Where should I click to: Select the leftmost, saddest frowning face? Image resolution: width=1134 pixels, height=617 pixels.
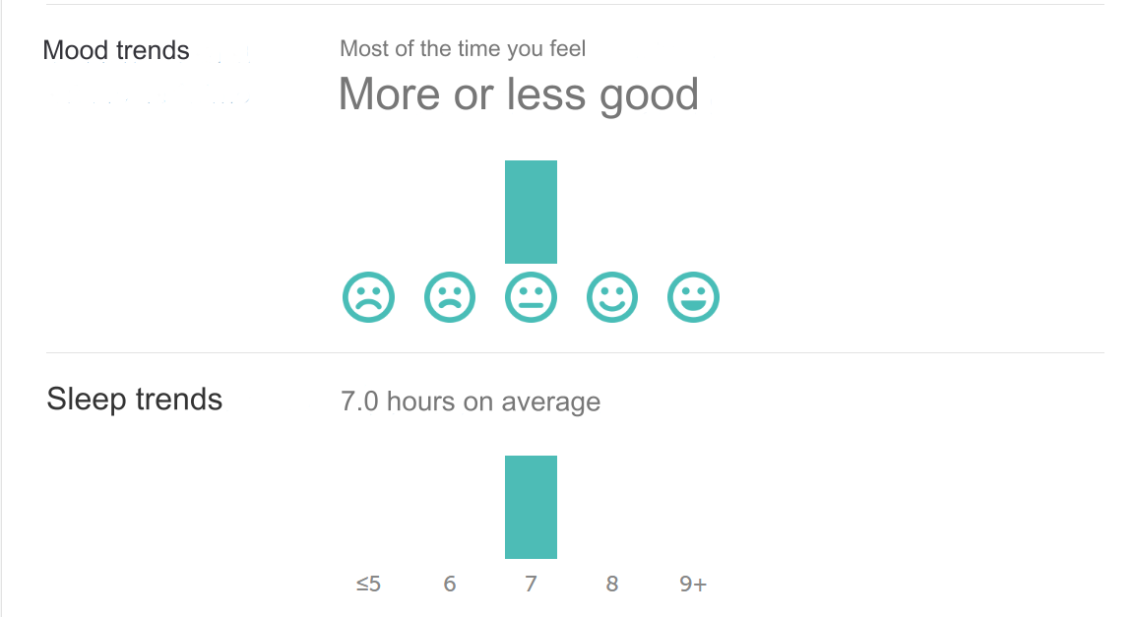pos(368,296)
